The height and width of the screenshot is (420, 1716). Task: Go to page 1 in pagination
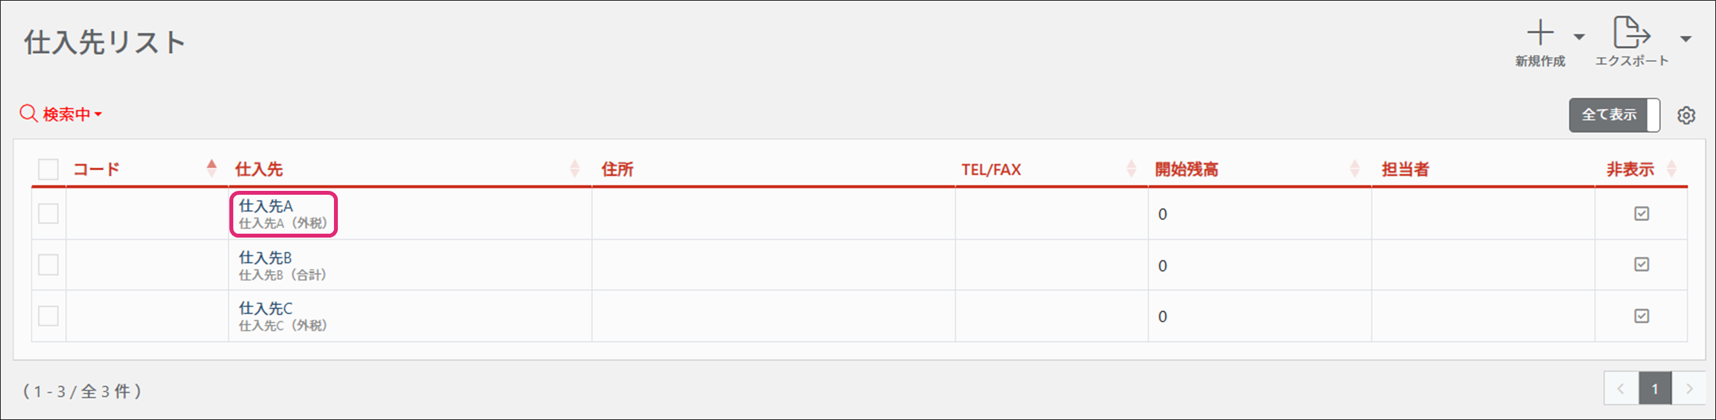pyautogui.click(x=1655, y=389)
